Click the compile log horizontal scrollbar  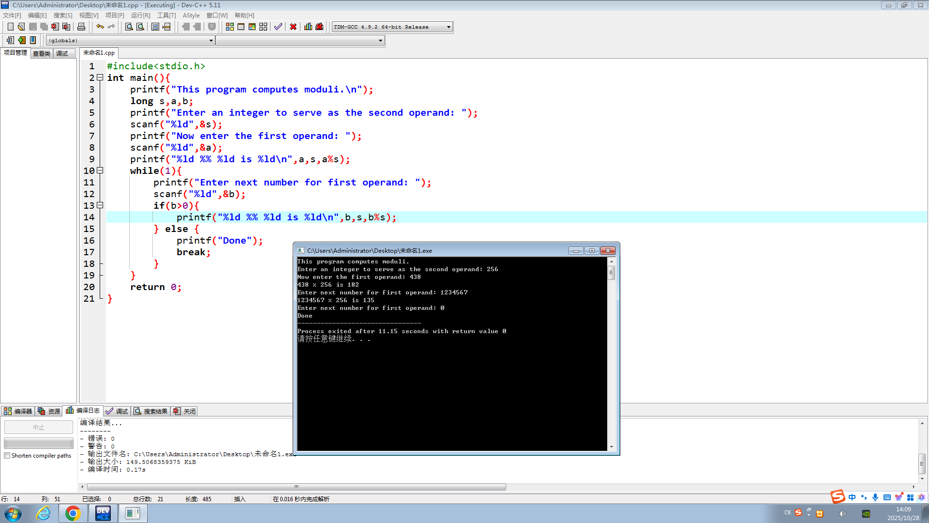[x=296, y=487]
